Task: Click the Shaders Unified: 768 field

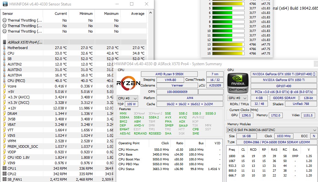Action: 301,104
